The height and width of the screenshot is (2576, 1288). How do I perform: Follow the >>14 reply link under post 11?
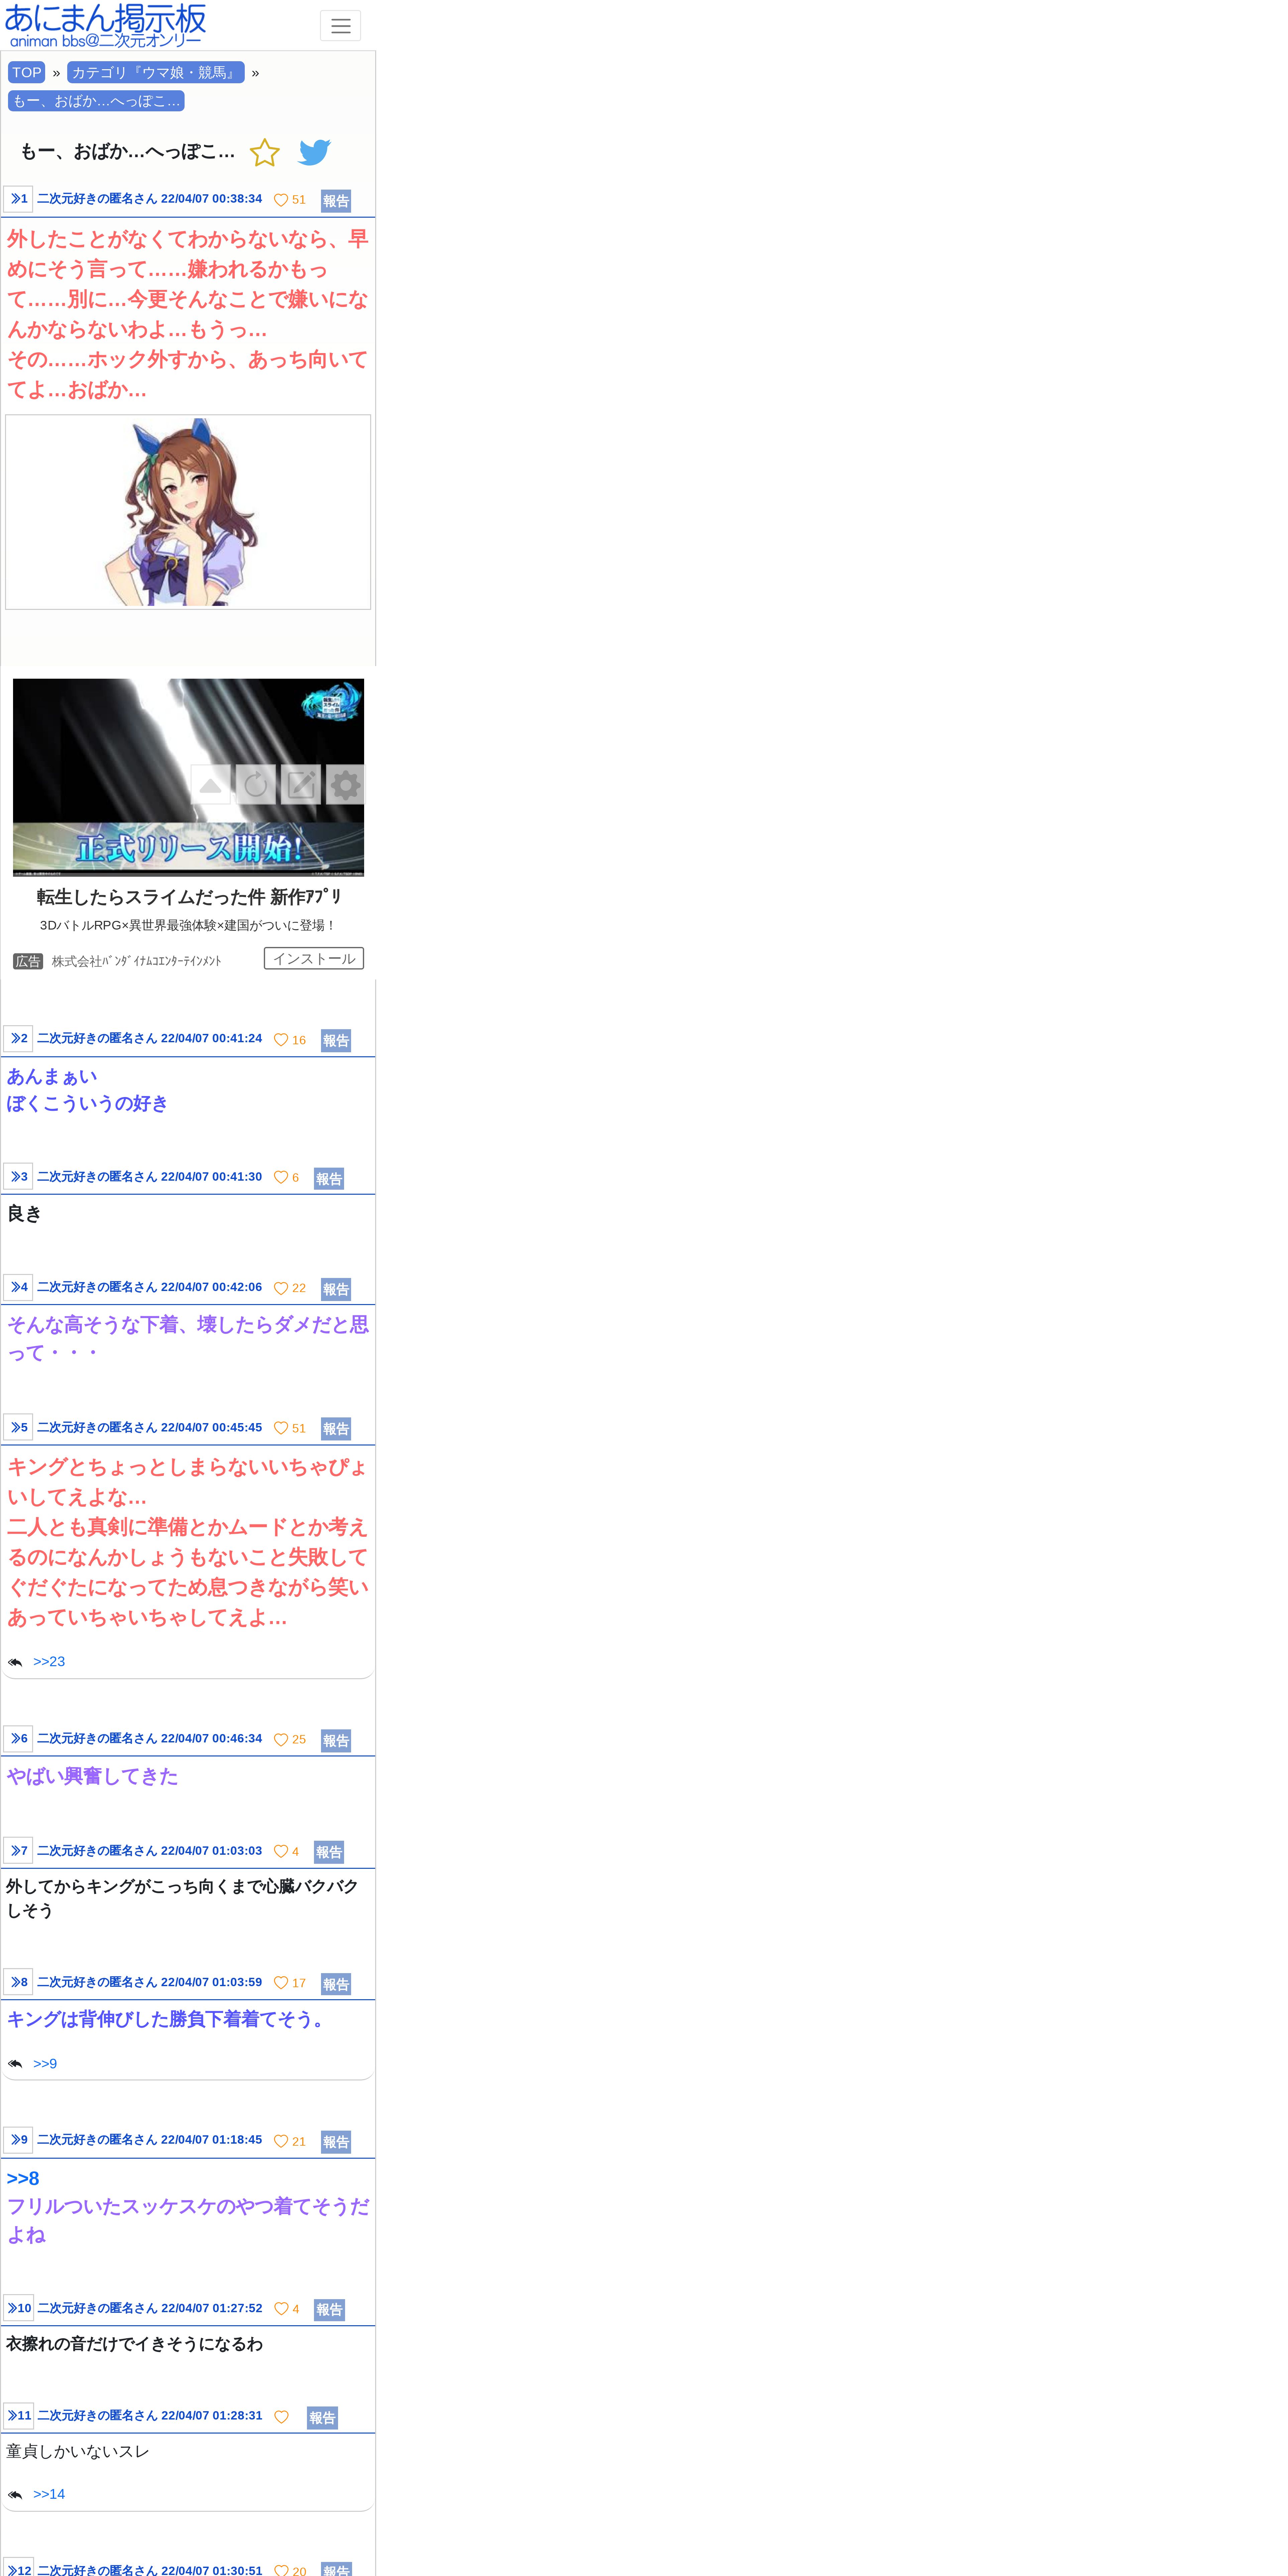pyautogui.click(x=49, y=2494)
